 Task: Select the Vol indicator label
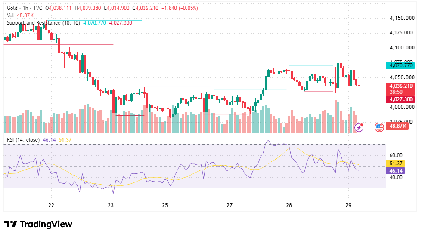point(10,15)
